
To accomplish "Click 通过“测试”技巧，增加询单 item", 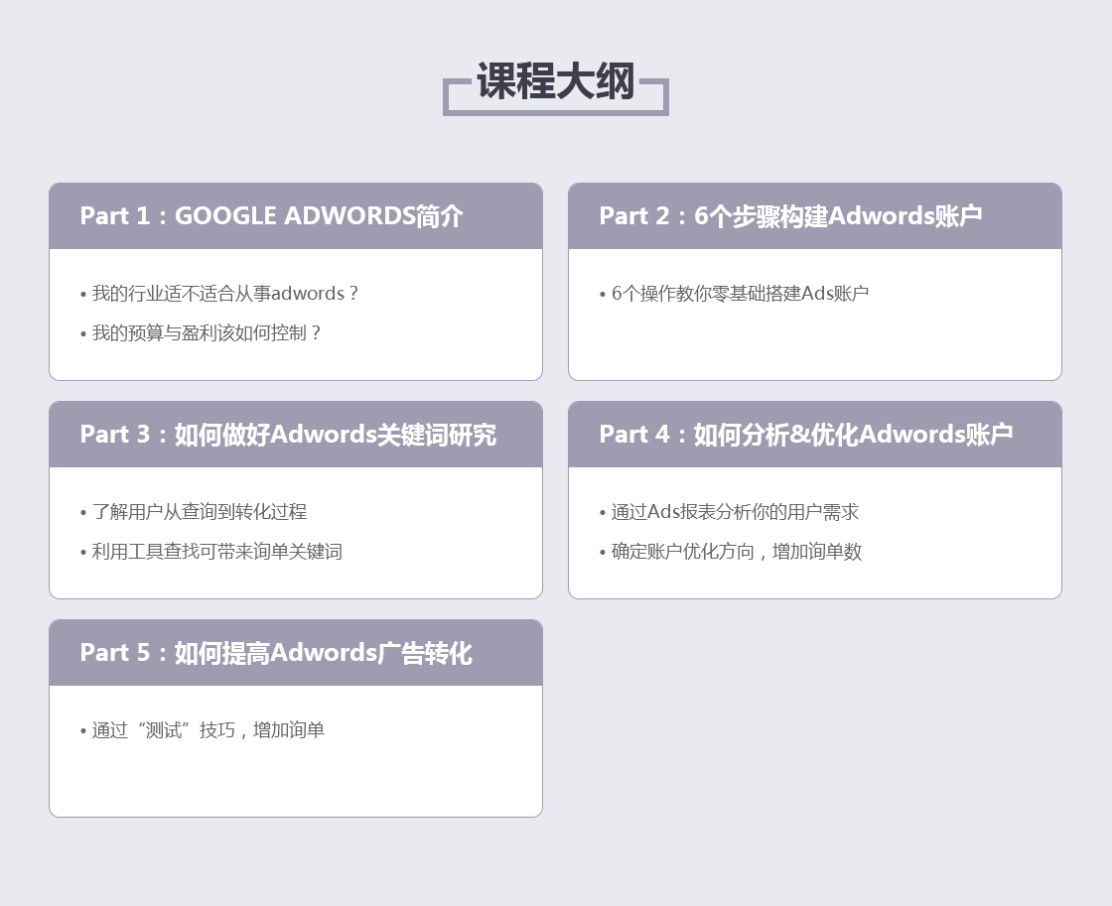I will (x=208, y=730).
